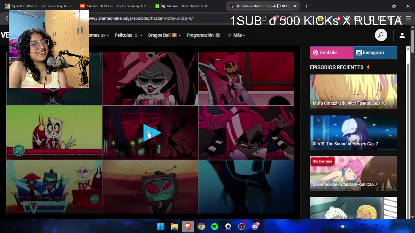This screenshot has width=415, height=233.
Task: Open Sawaranaide Kotesashi-kun Cap 7 episode
Action: (x=353, y=173)
